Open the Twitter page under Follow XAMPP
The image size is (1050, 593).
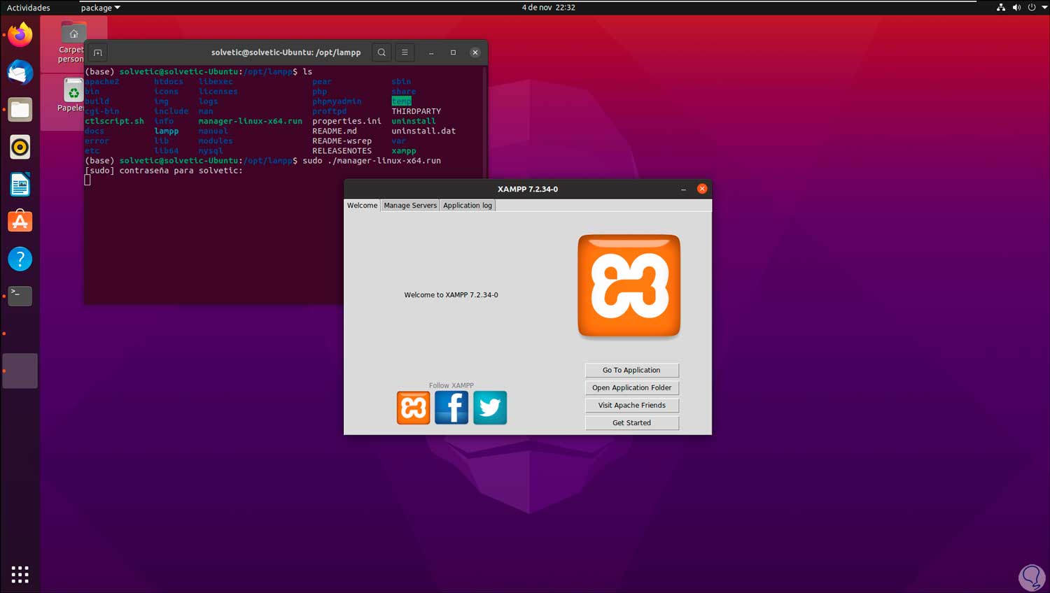(490, 408)
